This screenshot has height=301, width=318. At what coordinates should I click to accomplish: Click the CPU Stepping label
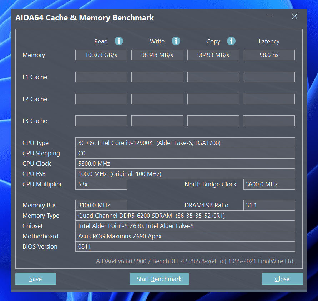(41, 154)
